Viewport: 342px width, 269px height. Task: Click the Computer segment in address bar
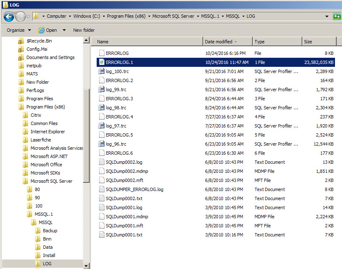(56, 17)
